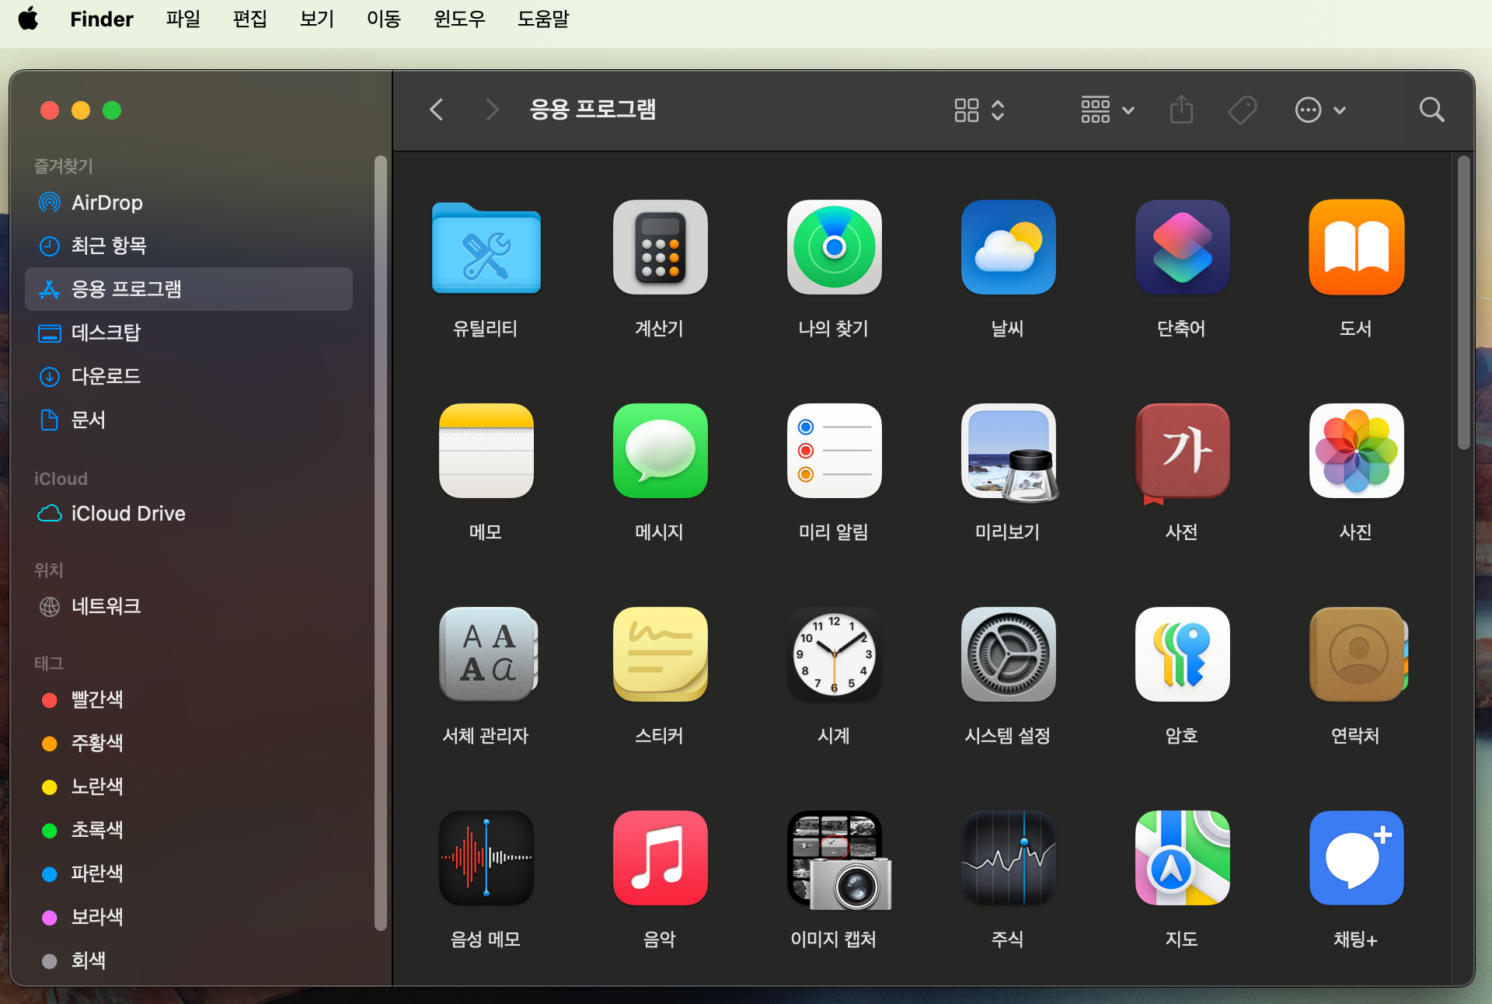The height and width of the screenshot is (1004, 1492).
Task: Select the 빨간색 red tag
Action: coord(96,699)
